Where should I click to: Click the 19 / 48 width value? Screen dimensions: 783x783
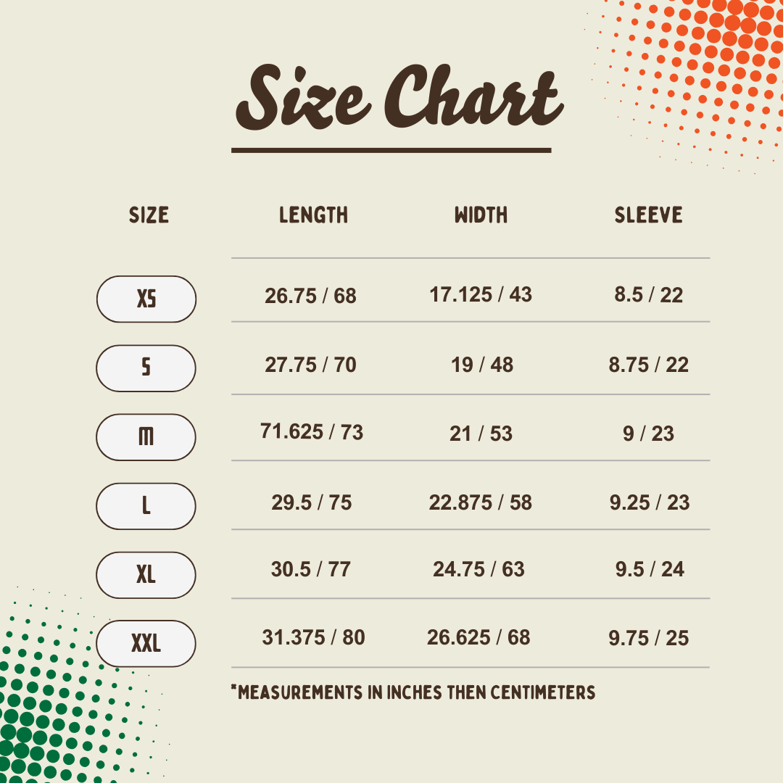482,365
